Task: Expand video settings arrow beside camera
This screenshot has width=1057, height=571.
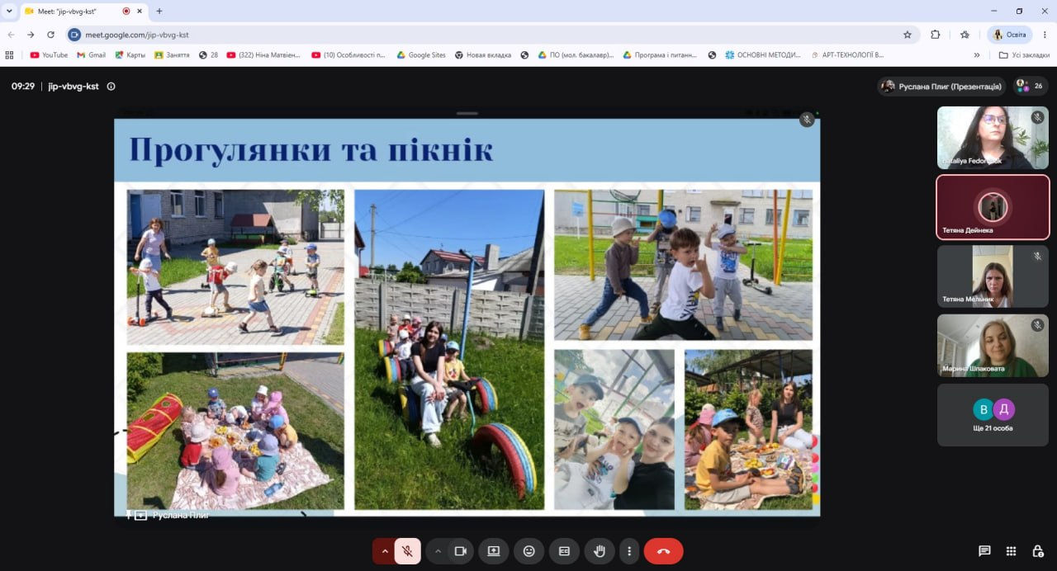Action: [438, 551]
